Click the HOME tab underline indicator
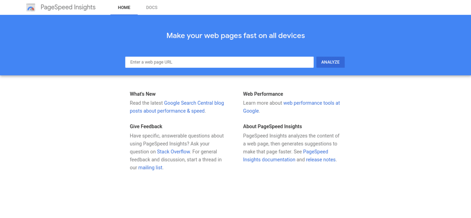This screenshot has height=218, width=471. [124, 14]
